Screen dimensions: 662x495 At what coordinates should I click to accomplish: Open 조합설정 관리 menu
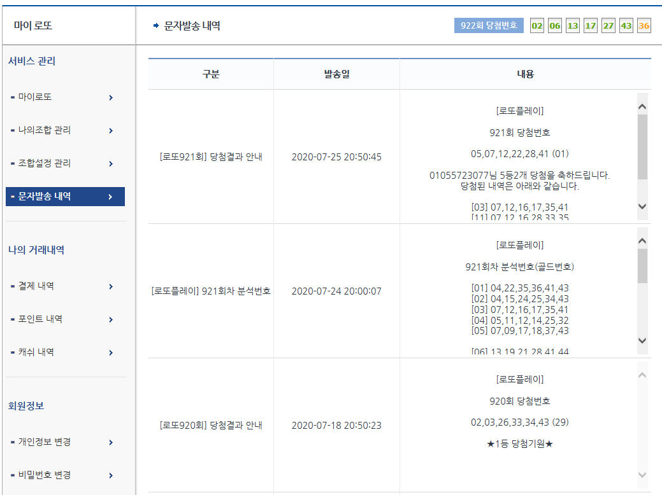pyautogui.click(x=45, y=164)
